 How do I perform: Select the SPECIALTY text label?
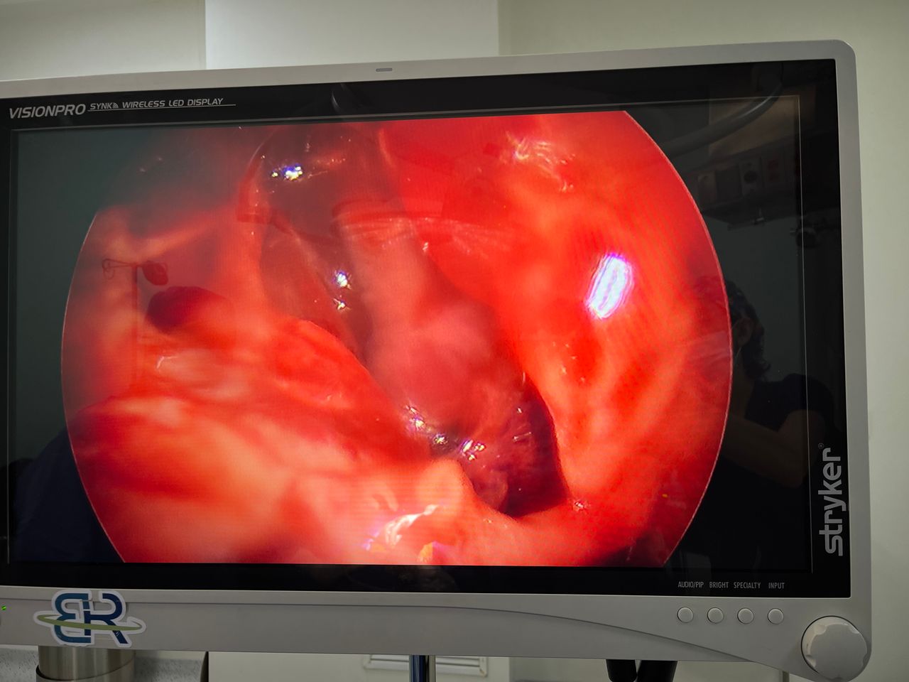(x=747, y=585)
